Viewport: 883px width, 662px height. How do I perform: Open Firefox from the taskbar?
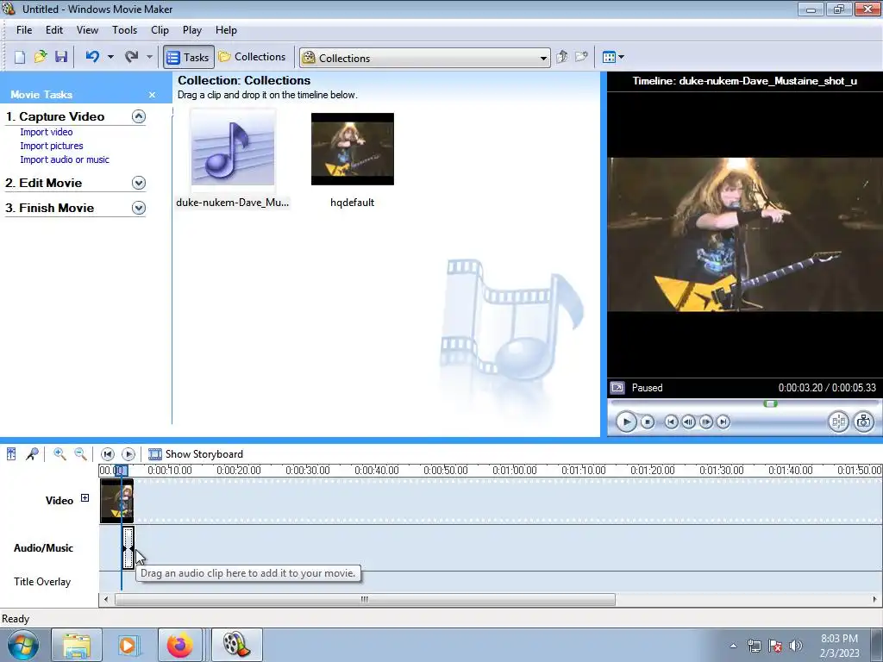point(180,645)
